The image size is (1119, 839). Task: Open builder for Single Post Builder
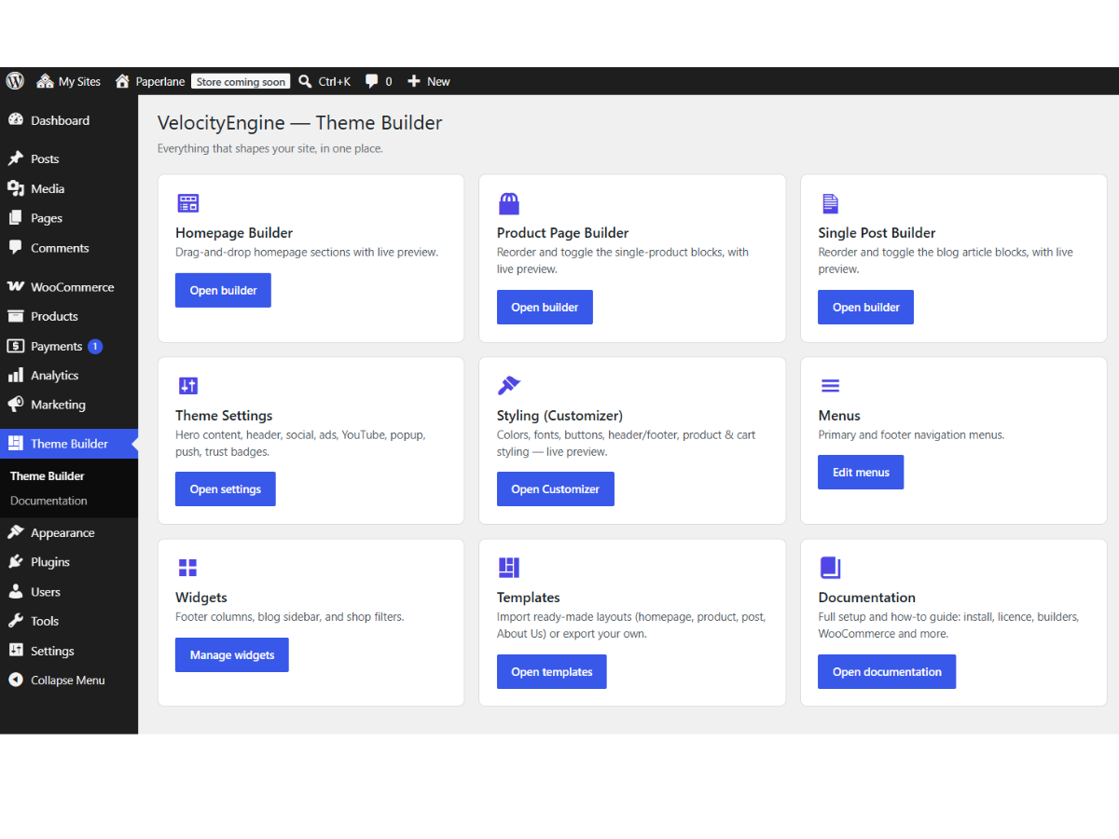(865, 307)
